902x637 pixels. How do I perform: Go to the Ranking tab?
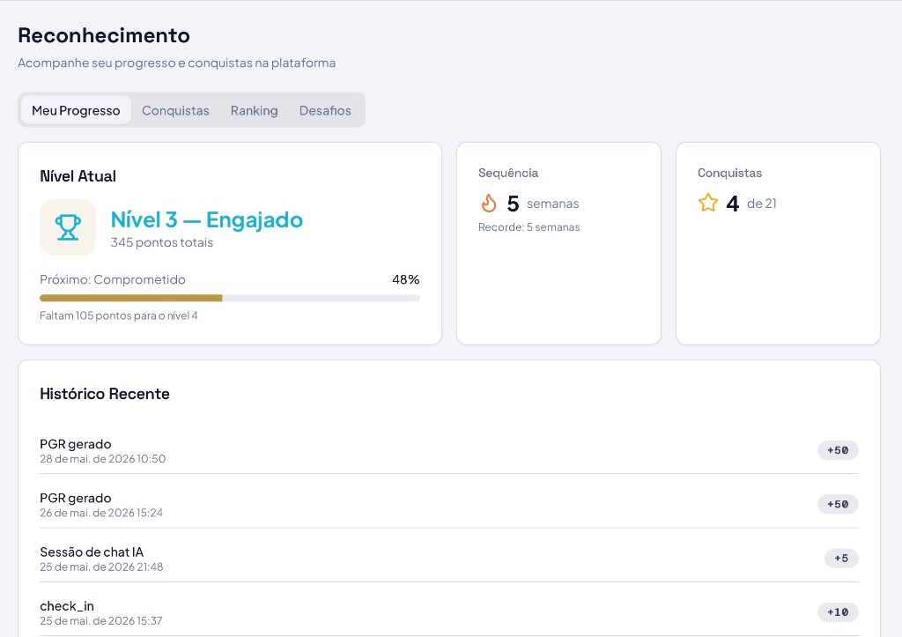point(255,110)
